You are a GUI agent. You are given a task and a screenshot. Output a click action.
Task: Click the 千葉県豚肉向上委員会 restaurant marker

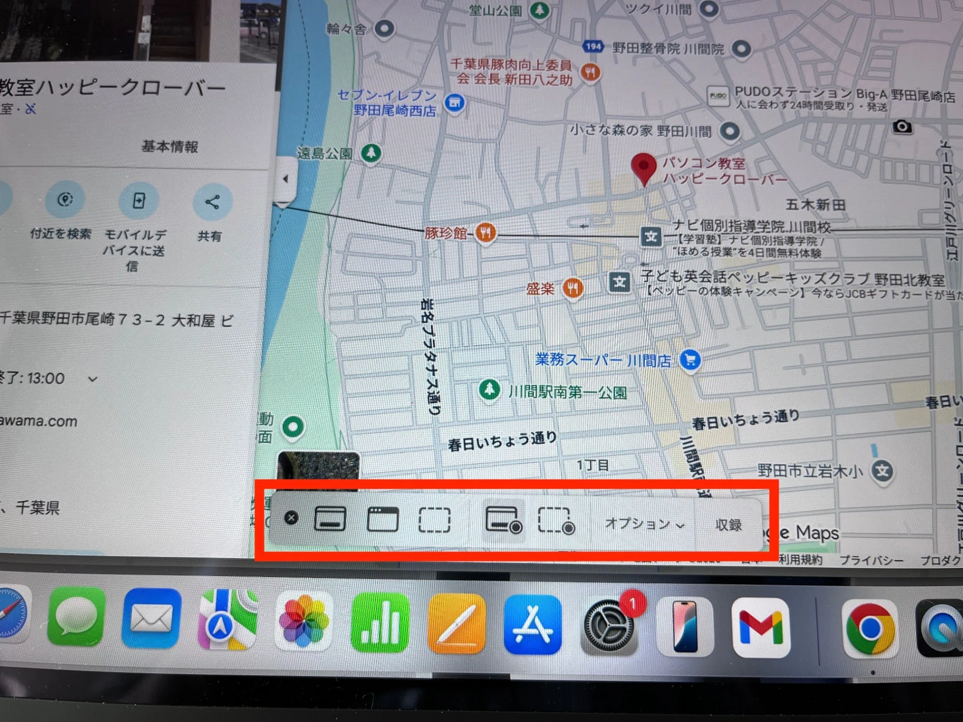(x=590, y=72)
